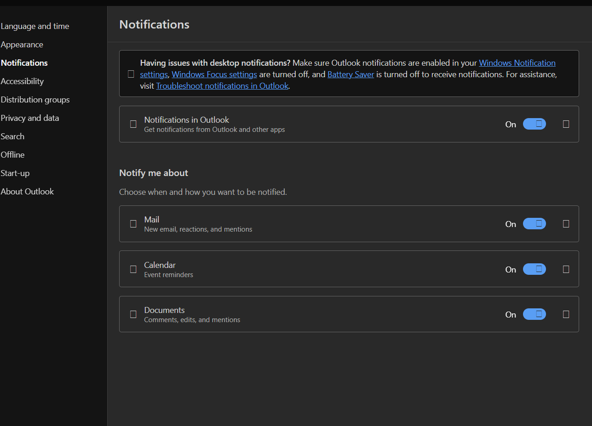
Task: Click the icon left of the Documents label
Action: pos(133,314)
